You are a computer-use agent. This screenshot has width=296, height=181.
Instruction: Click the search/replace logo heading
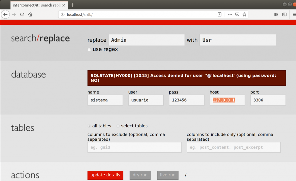coord(40,39)
